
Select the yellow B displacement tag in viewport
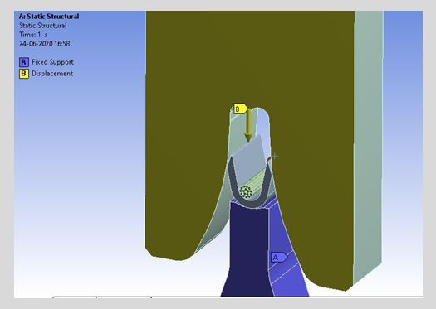click(241, 109)
